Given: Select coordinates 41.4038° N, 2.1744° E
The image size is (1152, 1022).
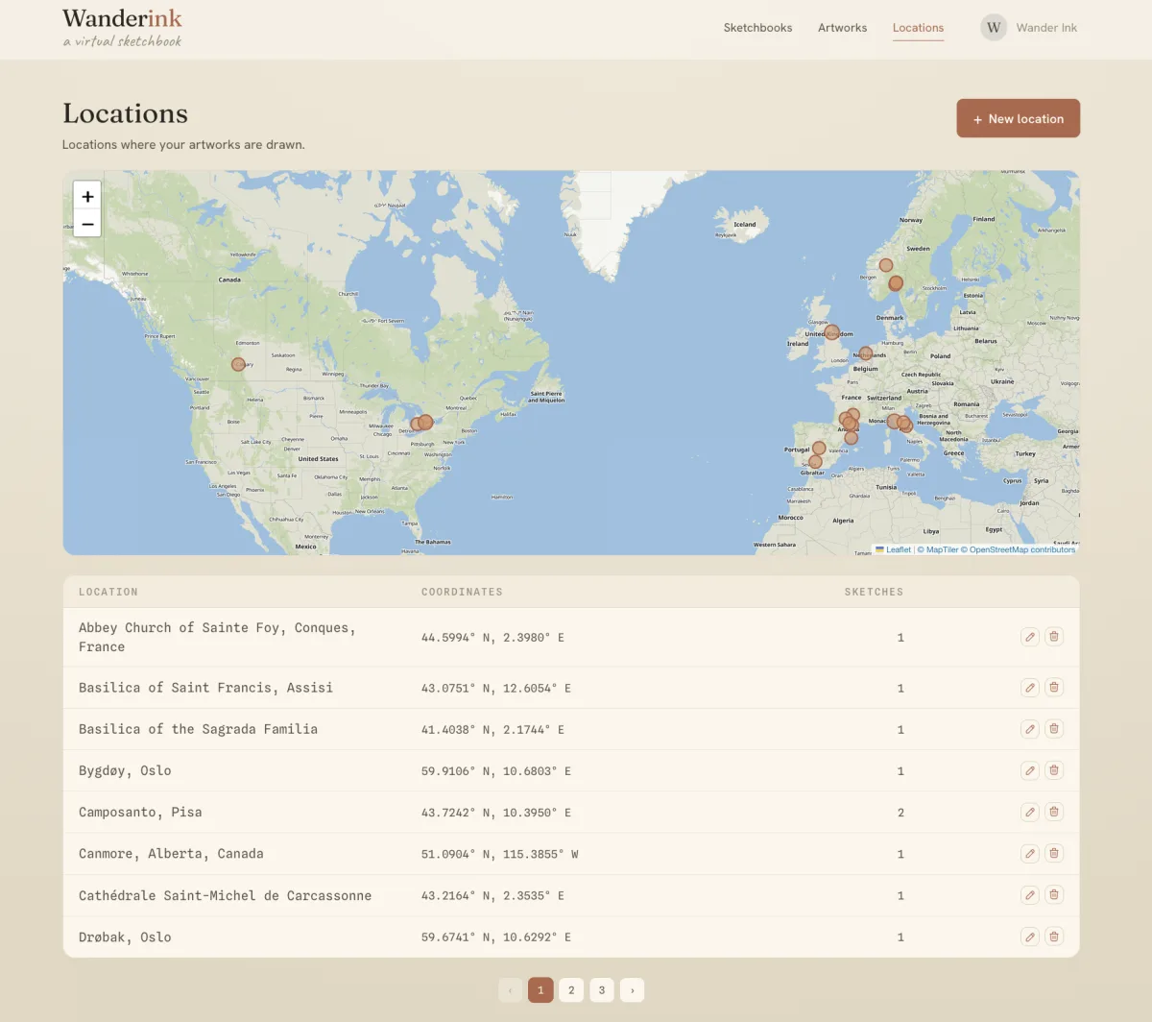Looking at the screenshot, I should click(492, 730).
